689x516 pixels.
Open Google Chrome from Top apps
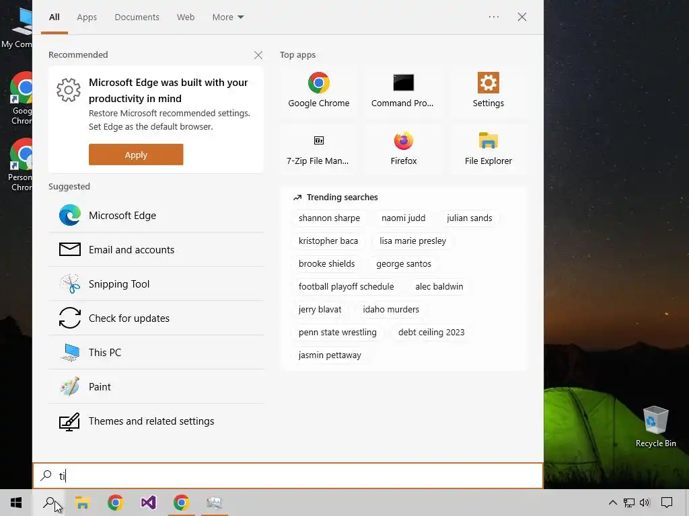318,91
